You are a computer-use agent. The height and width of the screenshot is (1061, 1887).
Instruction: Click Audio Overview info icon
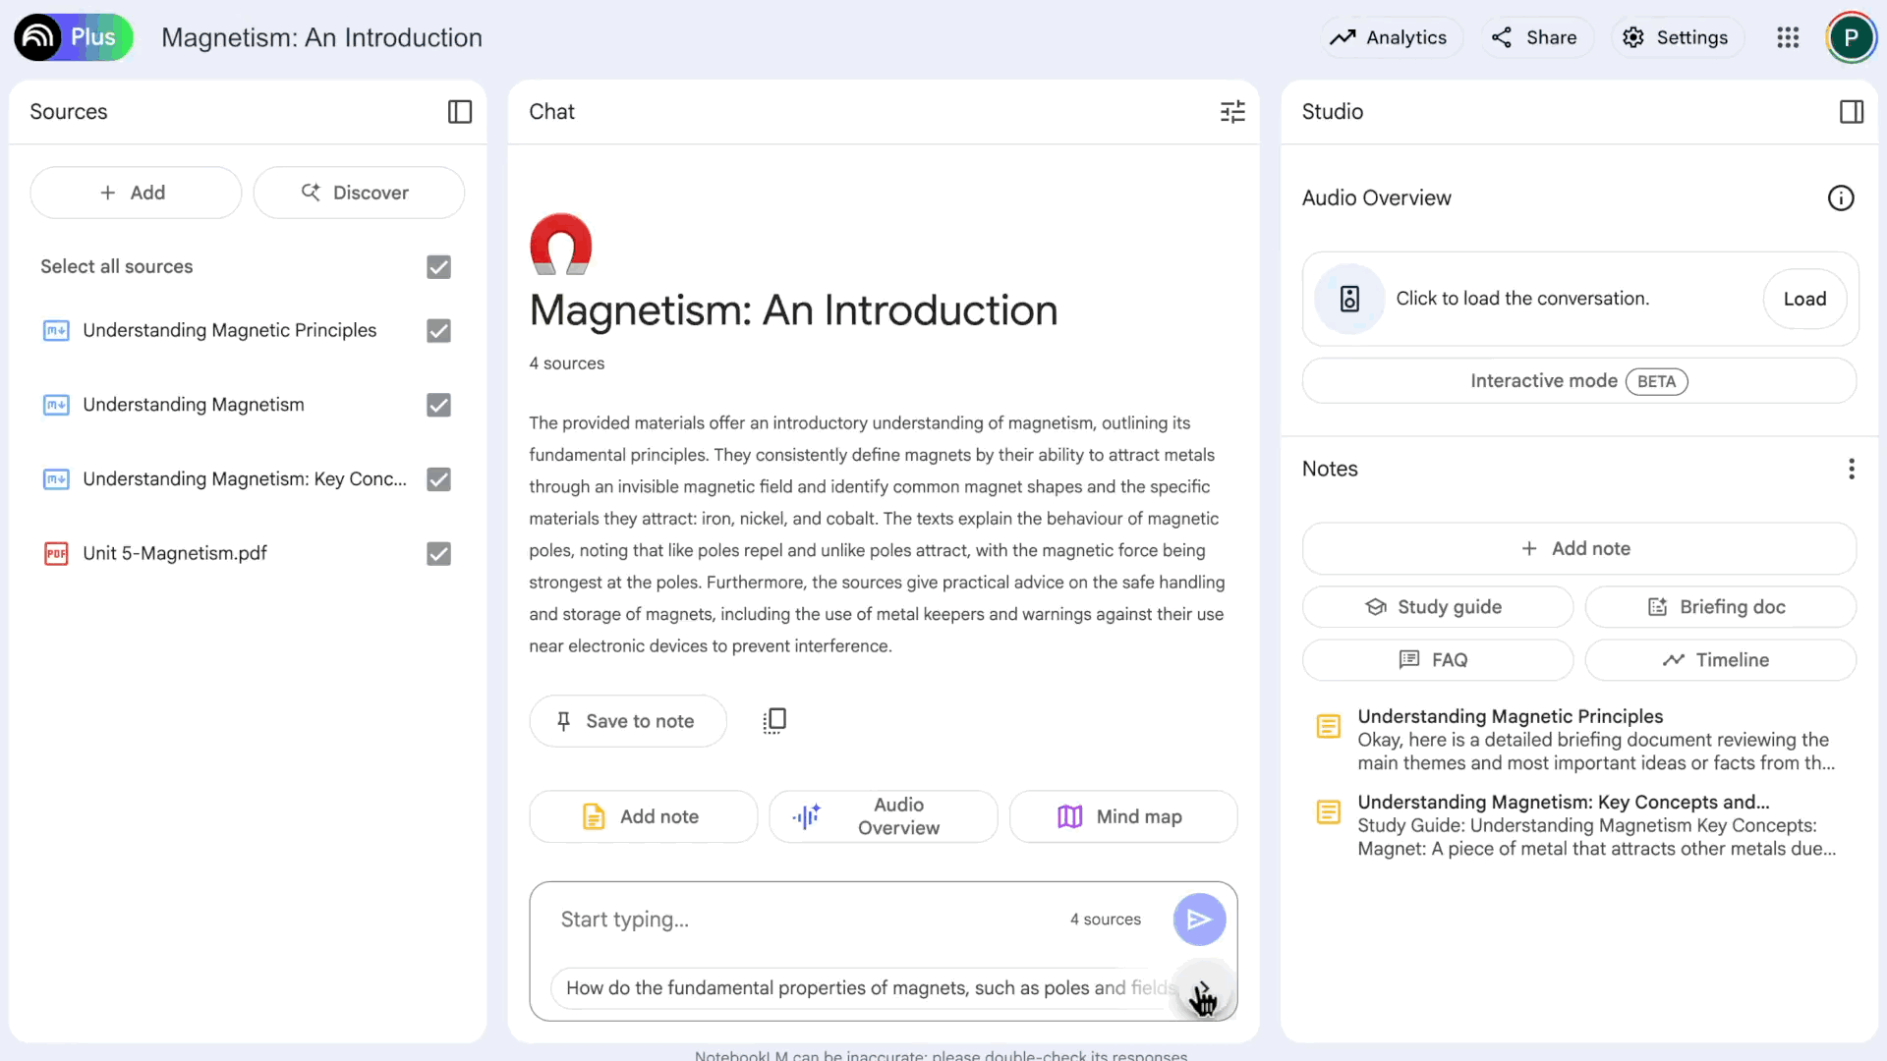click(x=1840, y=198)
